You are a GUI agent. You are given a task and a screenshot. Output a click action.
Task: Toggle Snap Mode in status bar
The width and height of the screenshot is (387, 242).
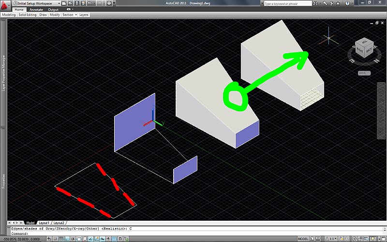55,239
